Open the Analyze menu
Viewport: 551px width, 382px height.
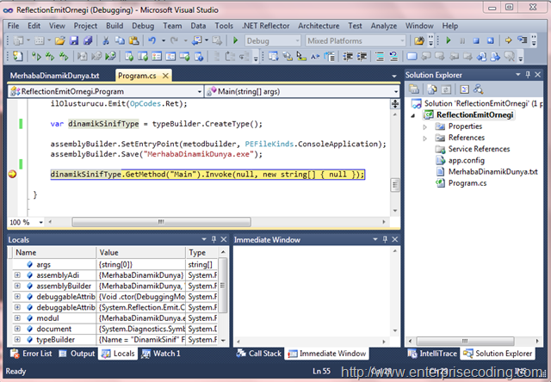click(x=384, y=26)
